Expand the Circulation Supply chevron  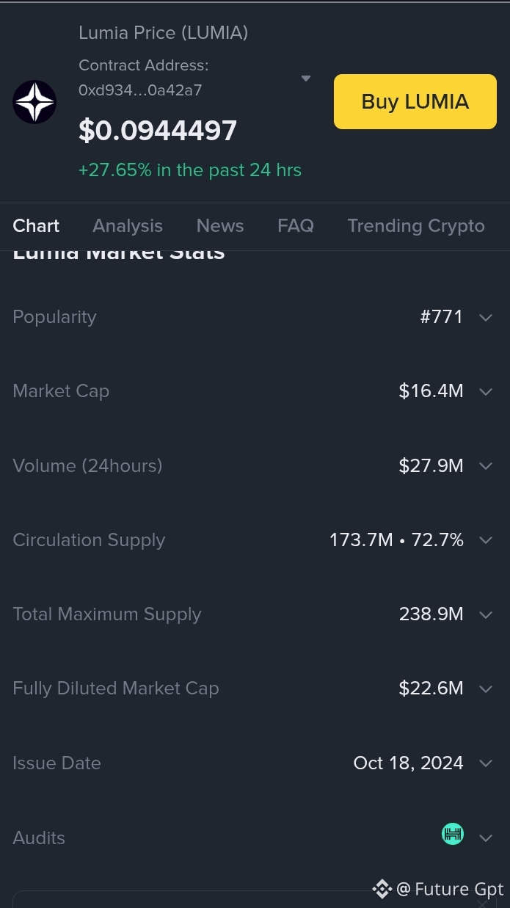tap(485, 540)
